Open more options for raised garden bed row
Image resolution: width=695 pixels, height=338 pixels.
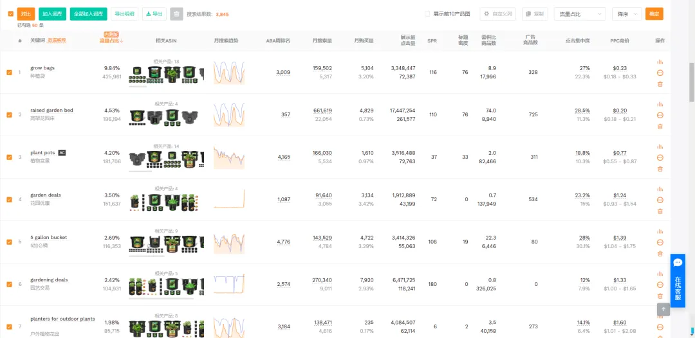[660, 115]
